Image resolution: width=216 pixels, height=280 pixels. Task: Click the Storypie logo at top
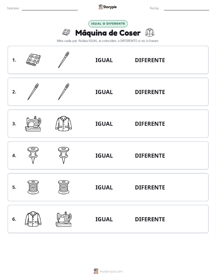(108, 7)
